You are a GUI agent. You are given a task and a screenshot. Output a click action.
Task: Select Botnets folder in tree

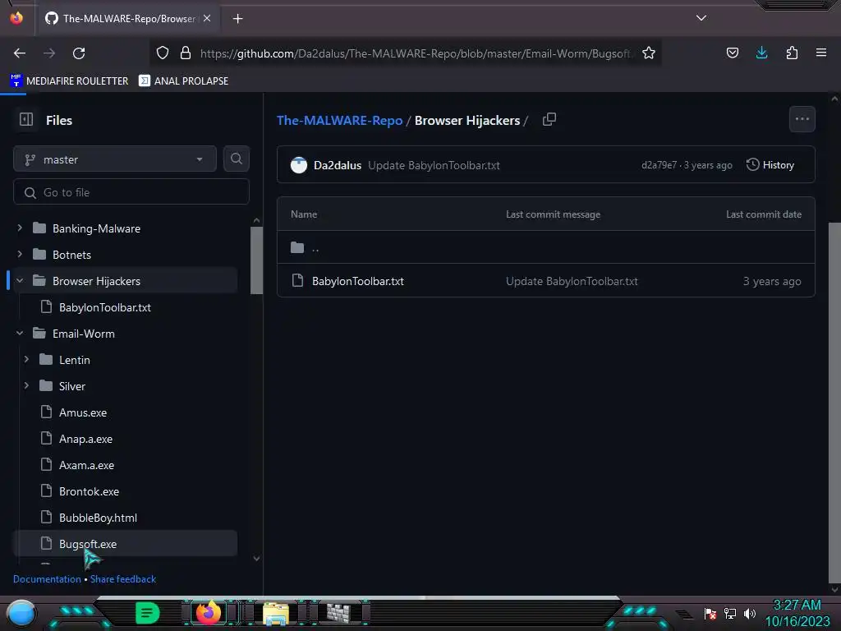pyautogui.click(x=72, y=255)
